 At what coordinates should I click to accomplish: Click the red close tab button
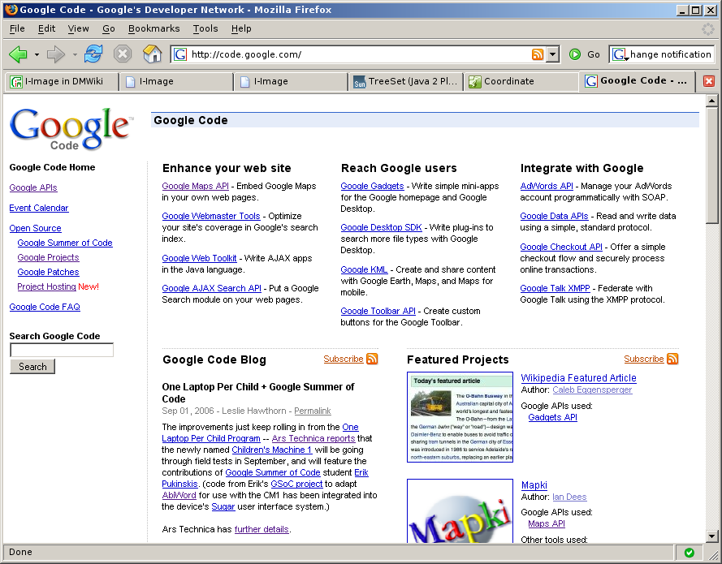[709, 81]
